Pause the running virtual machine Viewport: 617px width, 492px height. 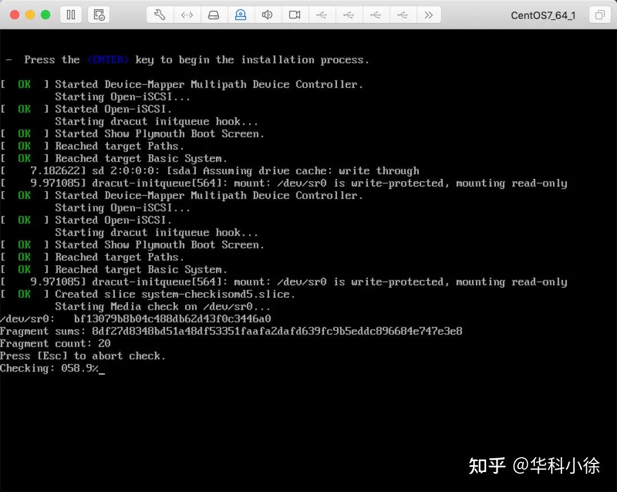(71, 15)
